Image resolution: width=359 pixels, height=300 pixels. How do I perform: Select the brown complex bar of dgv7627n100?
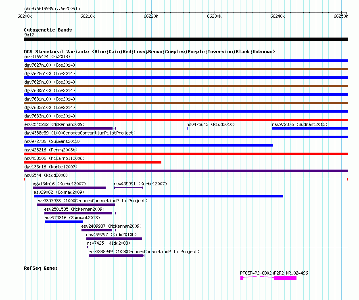(186, 69)
